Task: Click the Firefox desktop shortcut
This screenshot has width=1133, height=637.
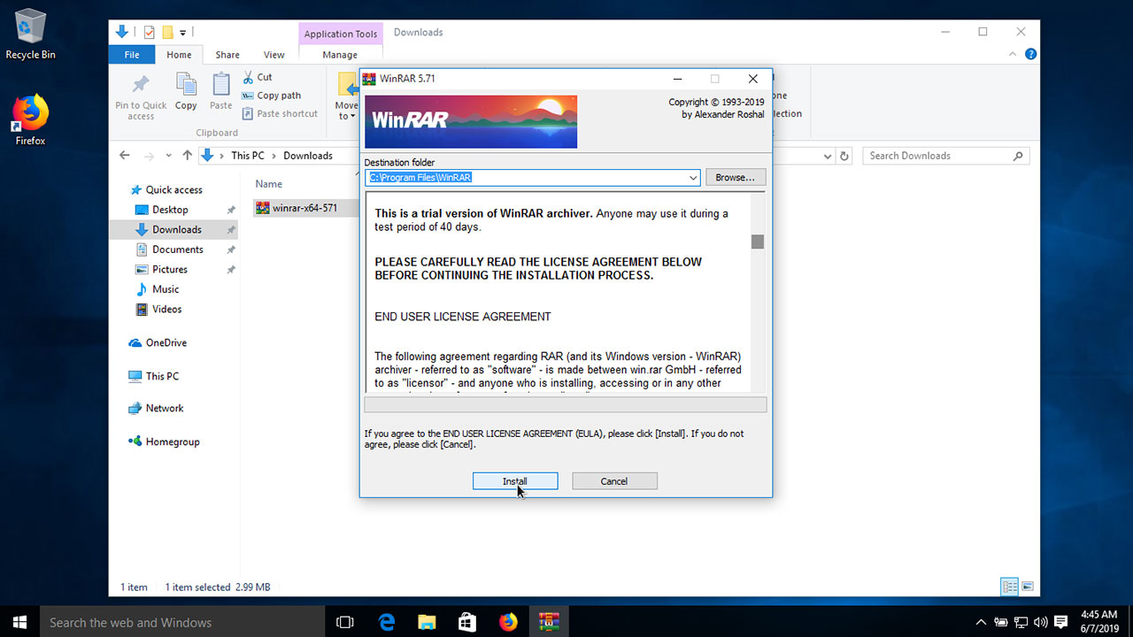Action: [x=30, y=119]
